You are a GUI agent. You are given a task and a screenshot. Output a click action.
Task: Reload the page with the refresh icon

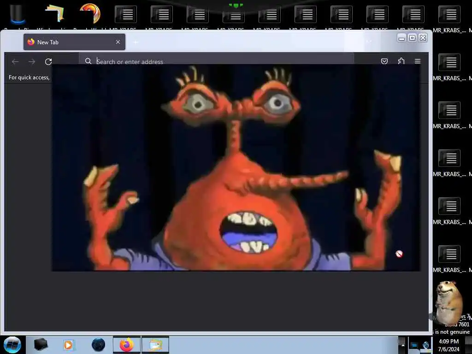tap(48, 62)
